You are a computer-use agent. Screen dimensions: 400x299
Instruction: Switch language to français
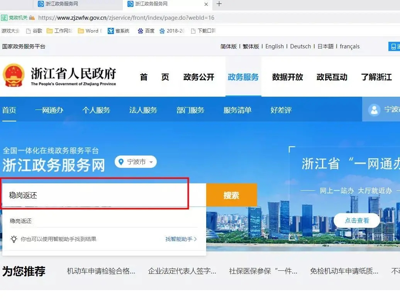349,46
